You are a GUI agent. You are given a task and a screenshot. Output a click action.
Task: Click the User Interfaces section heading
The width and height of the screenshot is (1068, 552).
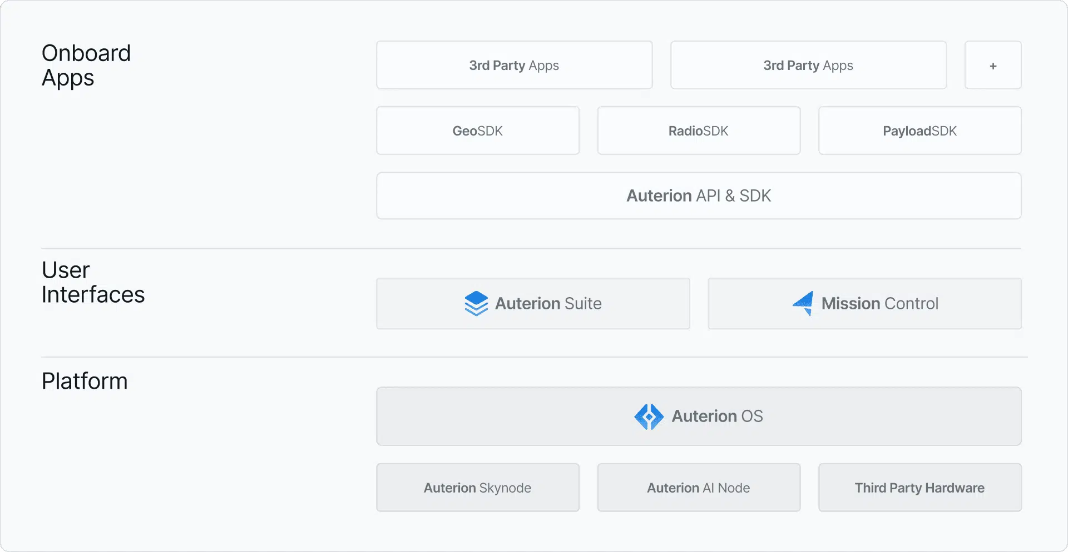click(x=93, y=282)
